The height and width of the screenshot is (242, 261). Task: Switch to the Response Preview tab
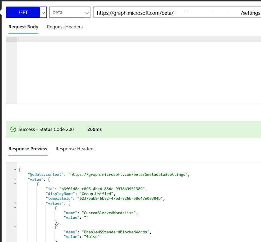point(28,149)
